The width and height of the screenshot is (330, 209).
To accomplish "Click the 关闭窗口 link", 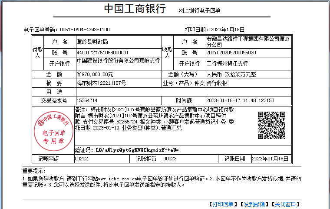I will (284, 204).
